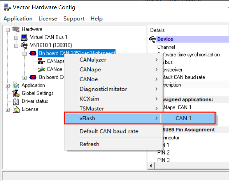Screen dimensions: 229x181
Task: Click the USB icon beside Device in Details
Action: (x=153, y=39)
